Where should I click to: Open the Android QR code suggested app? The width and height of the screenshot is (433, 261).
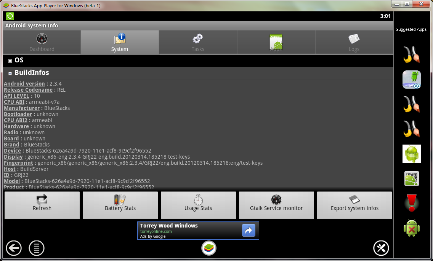pyautogui.click(x=412, y=178)
